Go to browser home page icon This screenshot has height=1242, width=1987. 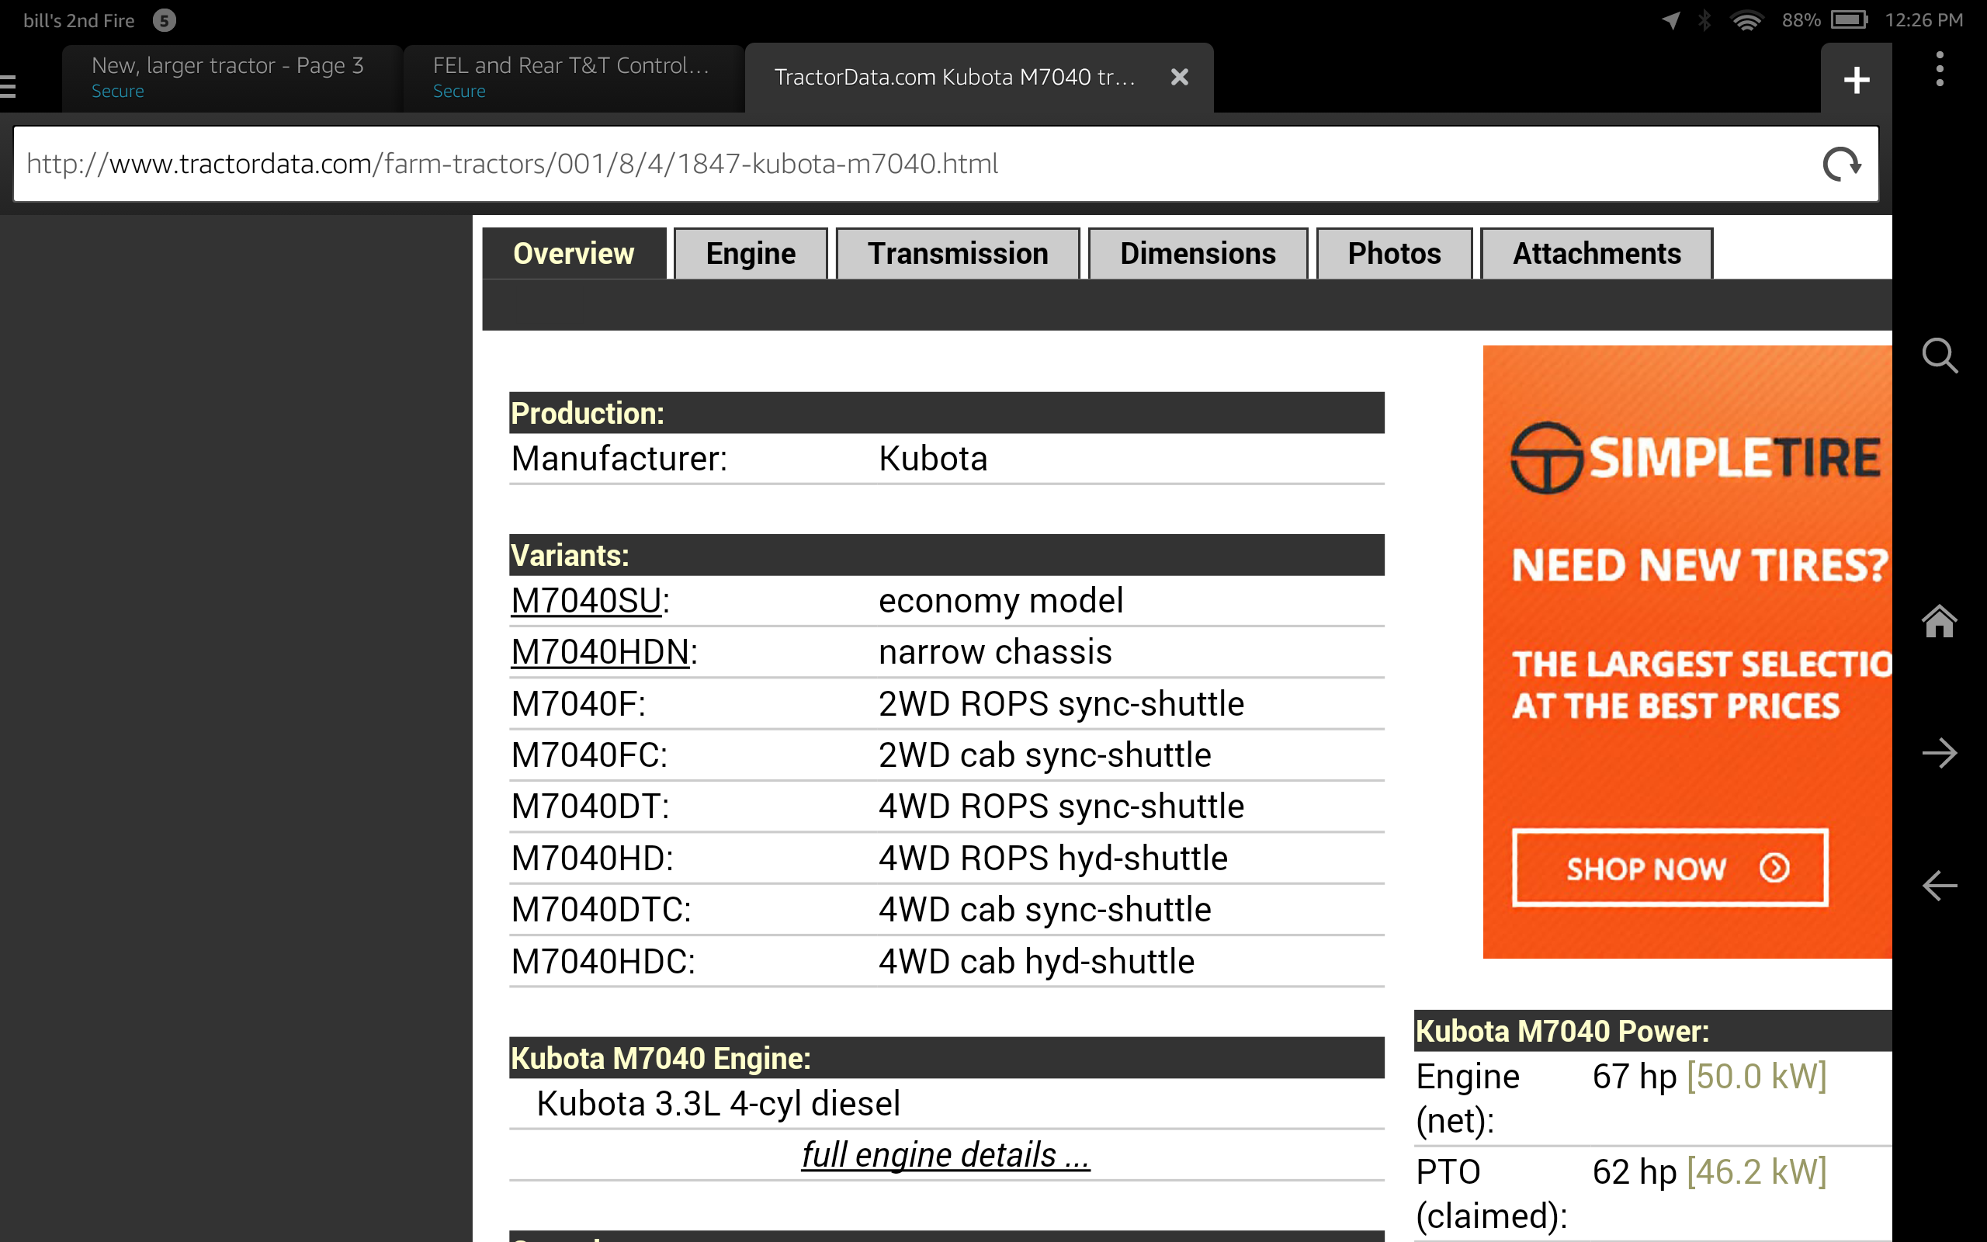[1940, 621]
